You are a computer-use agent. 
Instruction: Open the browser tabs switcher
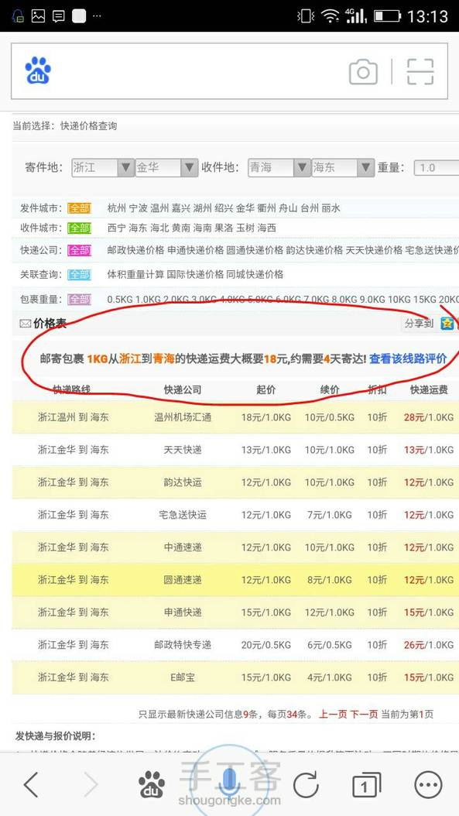point(366,784)
